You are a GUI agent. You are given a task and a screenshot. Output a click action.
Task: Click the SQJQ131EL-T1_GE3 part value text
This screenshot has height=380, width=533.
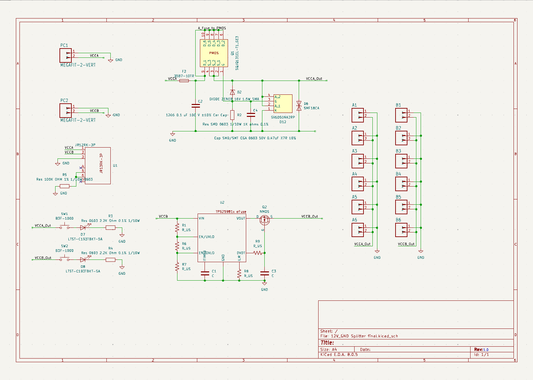coord(237,53)
